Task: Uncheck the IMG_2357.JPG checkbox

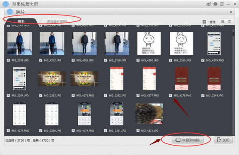Action: pyautogui.click(x=8, y=60)
